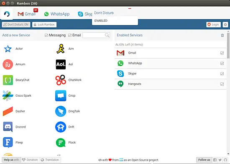Click the Open Source project footer text
This screenshot has height=164, width=230.
145,160
